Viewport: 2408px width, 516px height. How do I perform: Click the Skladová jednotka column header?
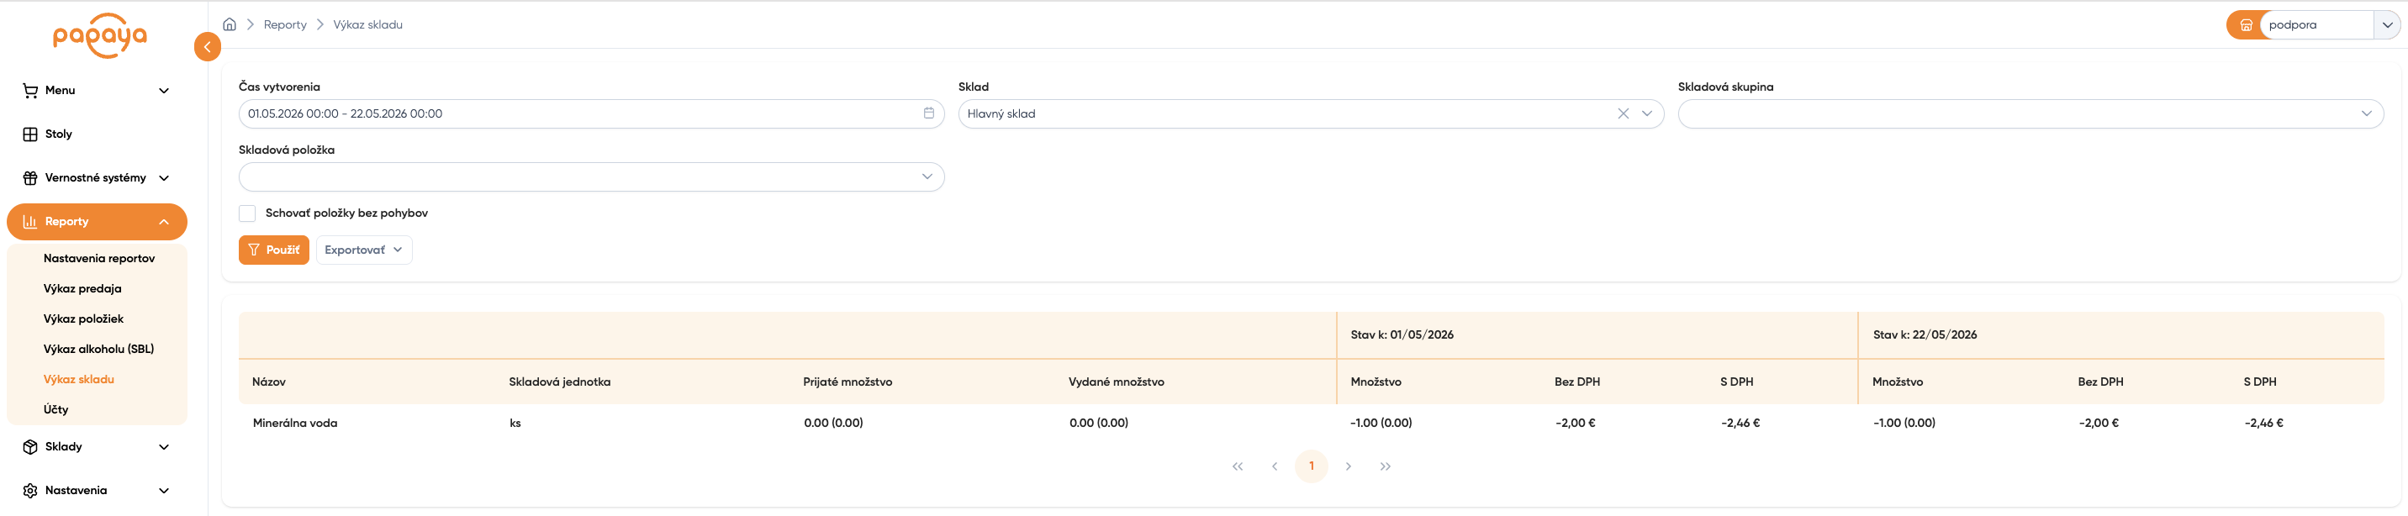point(559,382)
